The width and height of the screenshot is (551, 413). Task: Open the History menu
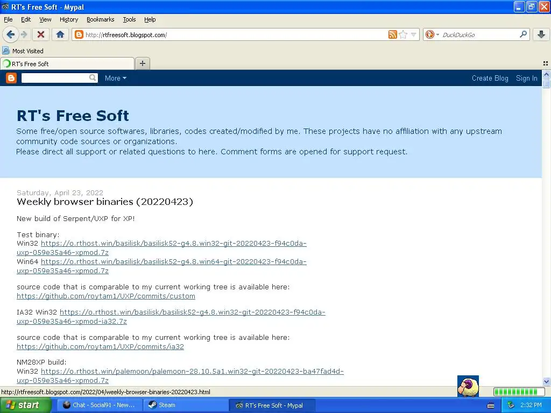point(68,19)
